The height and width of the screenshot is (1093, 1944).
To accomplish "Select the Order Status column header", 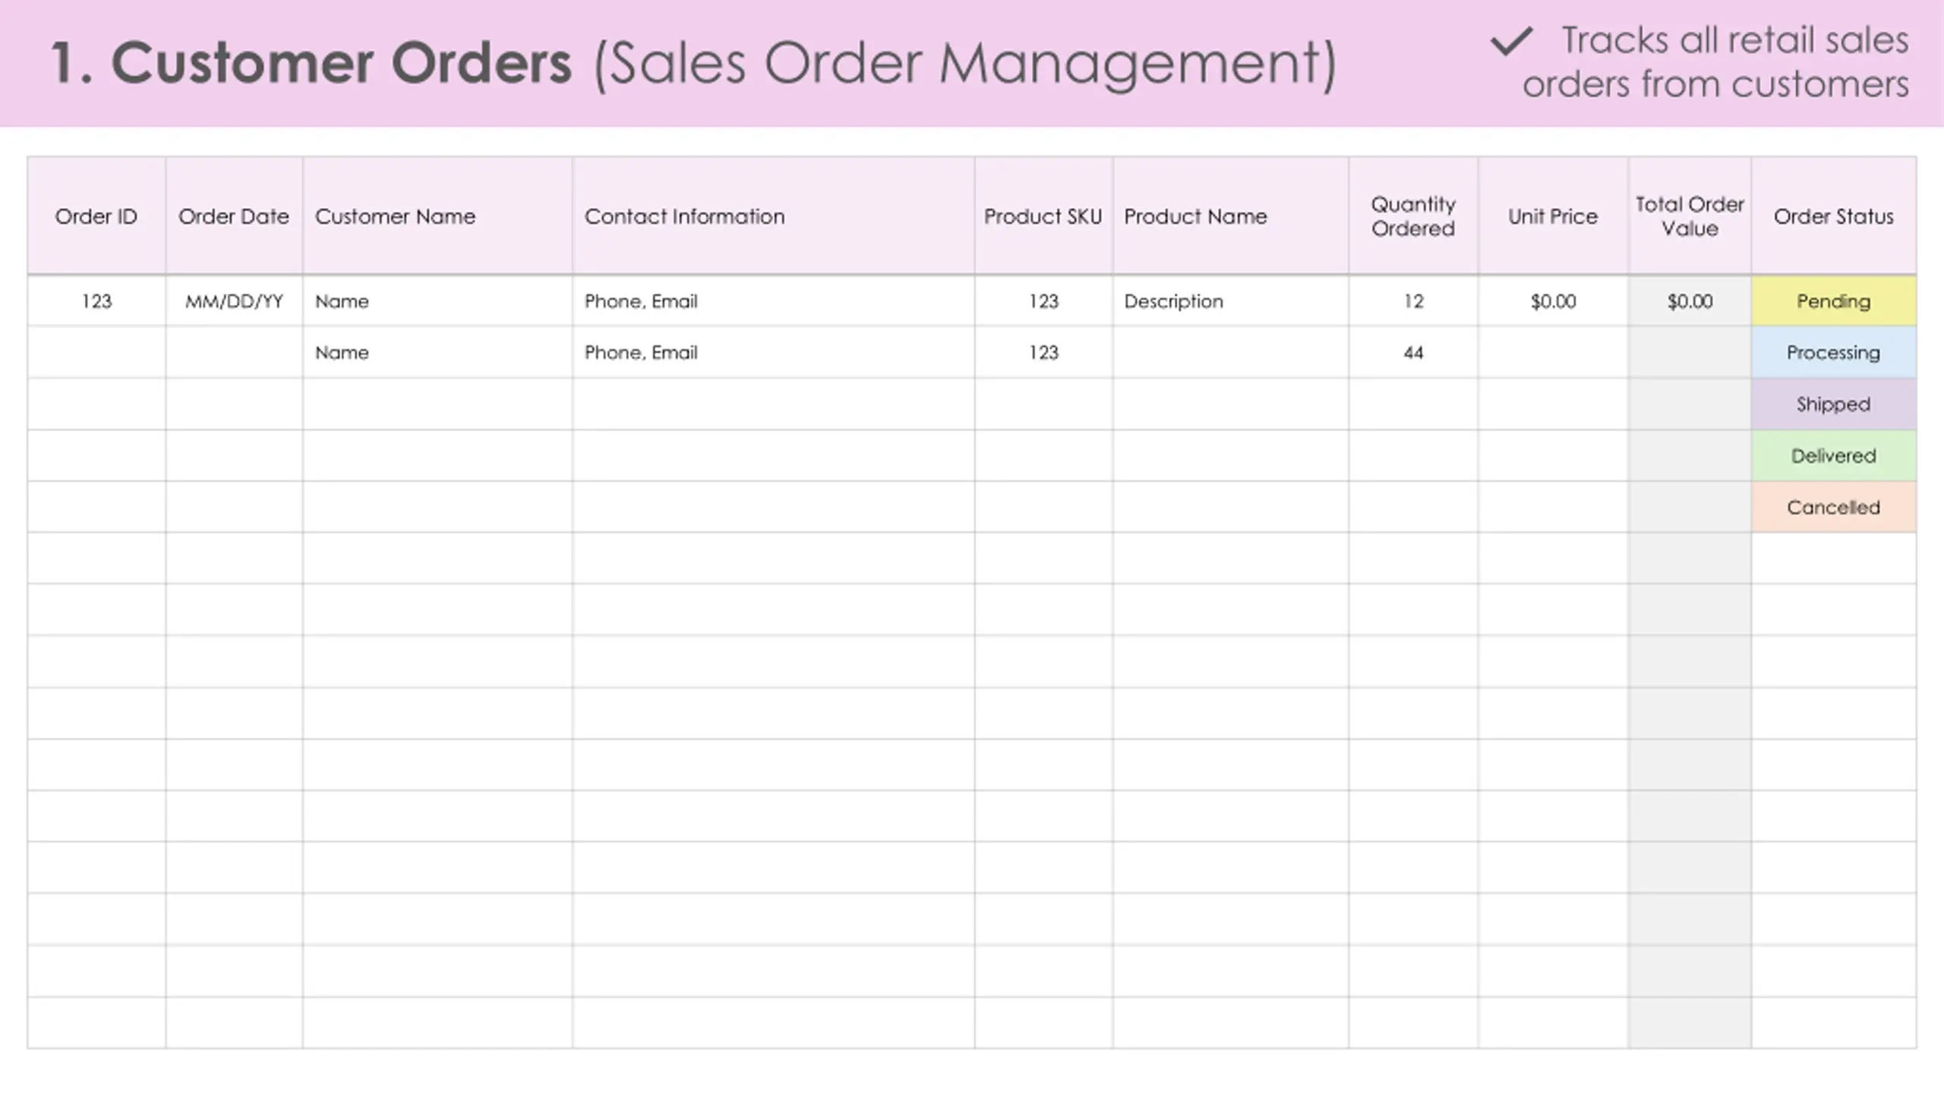I will (x=1834, y=216).
